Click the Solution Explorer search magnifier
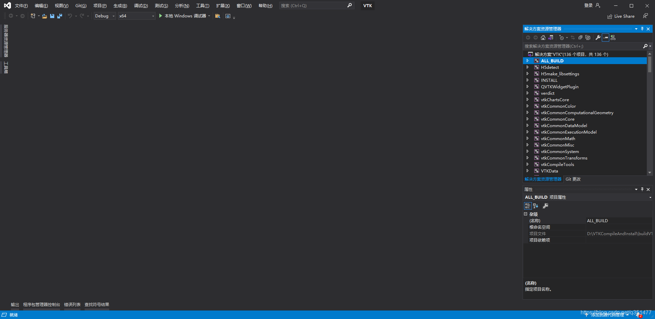 645,46
